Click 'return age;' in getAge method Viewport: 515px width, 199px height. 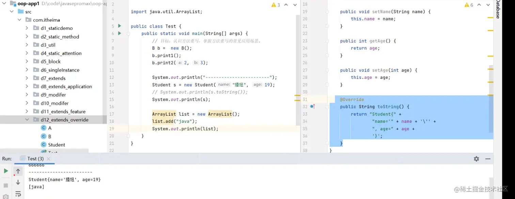pos(365,48)
